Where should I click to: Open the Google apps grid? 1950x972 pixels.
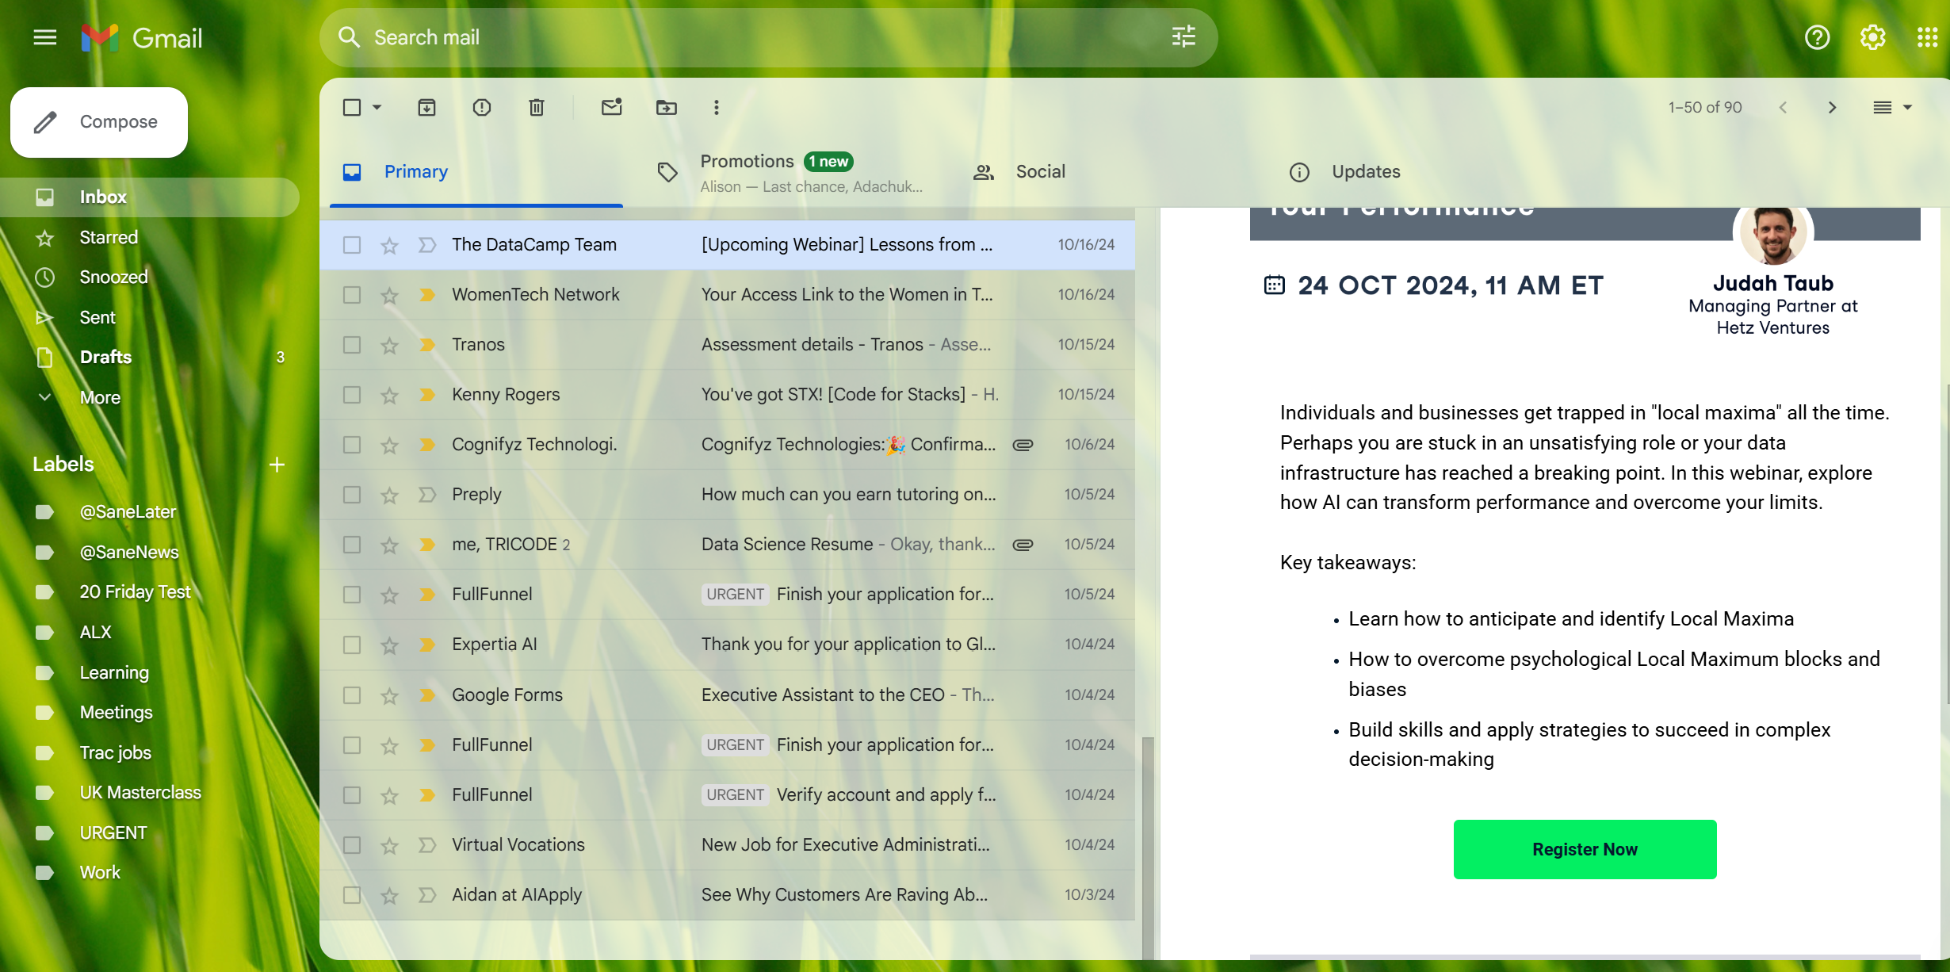1927,37
